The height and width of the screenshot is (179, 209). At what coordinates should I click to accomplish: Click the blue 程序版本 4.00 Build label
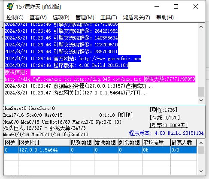click(166, 133)
